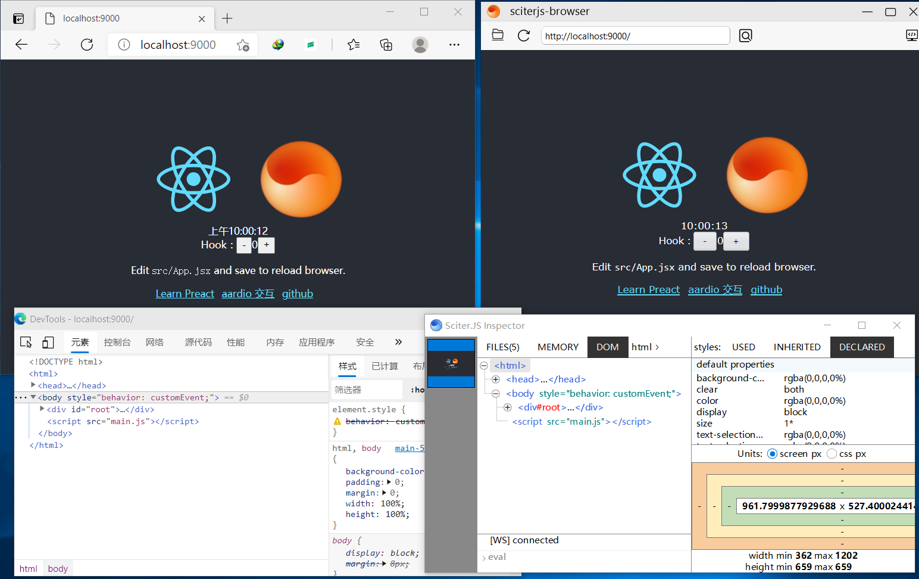Collapse body node in Sciter Inspector

[x=495, y=394]
